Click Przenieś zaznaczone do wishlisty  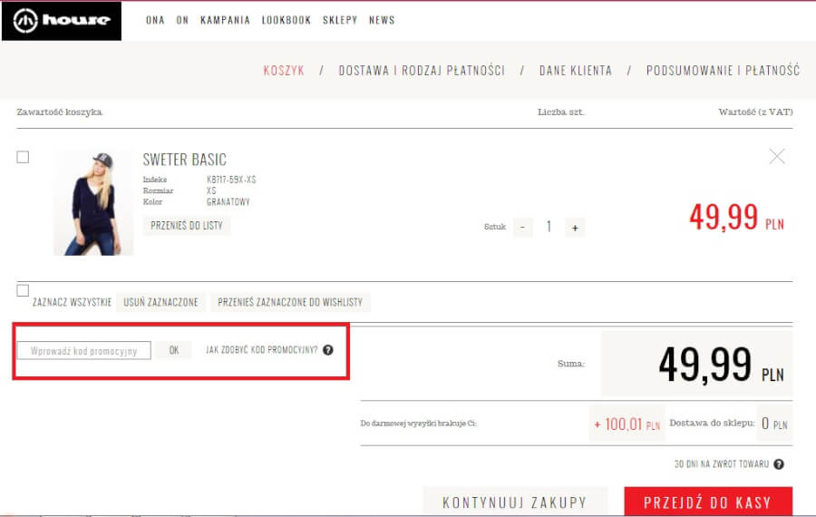(291, 302)
